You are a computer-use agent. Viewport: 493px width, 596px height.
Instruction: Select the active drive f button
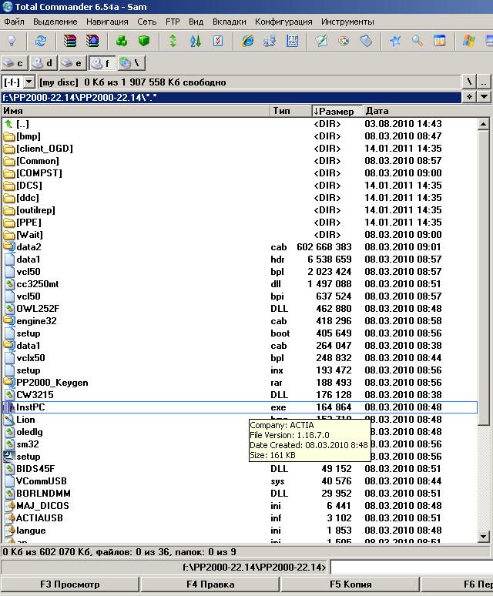102,63
